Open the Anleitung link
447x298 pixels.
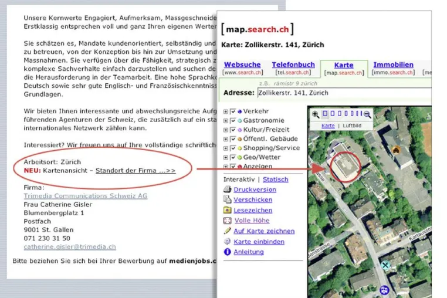[x=249, y=252]
